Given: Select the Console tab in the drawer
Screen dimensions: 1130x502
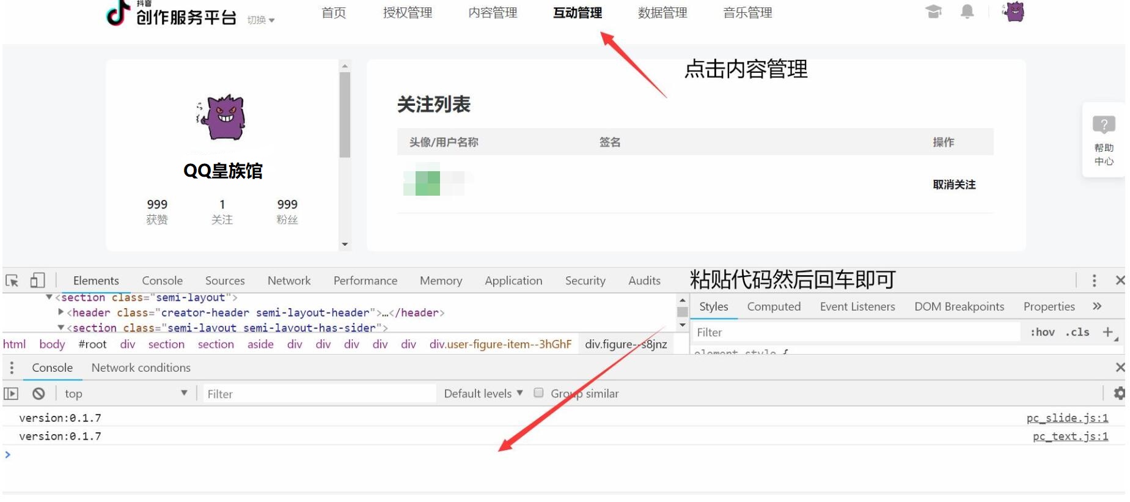Looking at the screenshot, I should point(52,367).
